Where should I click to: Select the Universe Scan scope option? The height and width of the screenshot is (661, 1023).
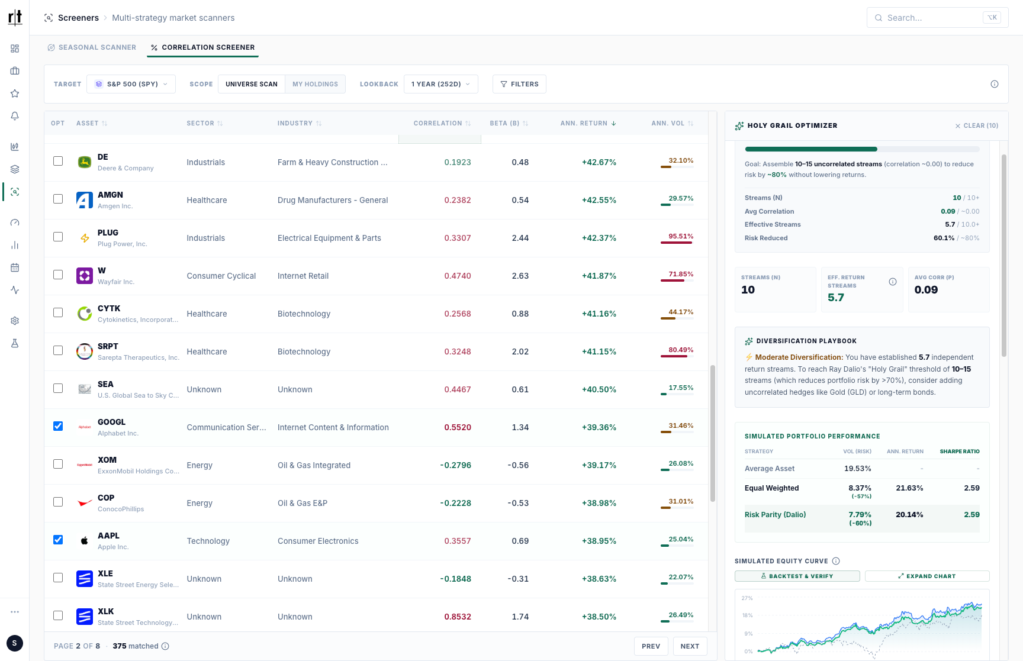tap(252, 84)
